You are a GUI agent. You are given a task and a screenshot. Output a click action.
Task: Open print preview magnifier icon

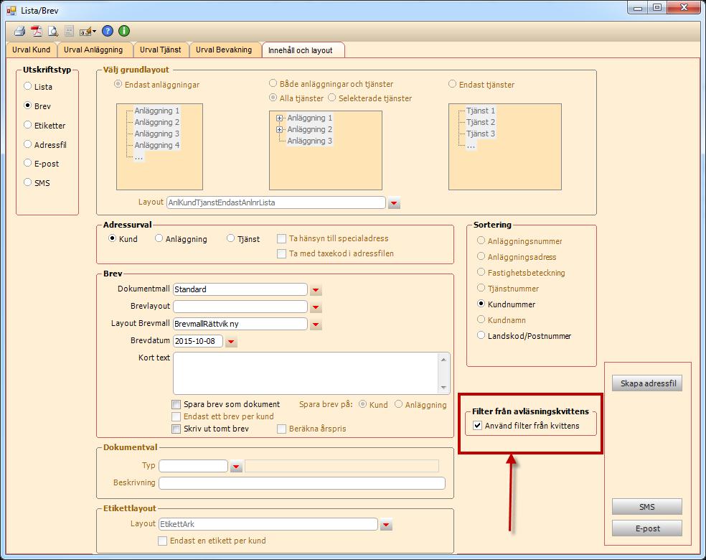53,31
